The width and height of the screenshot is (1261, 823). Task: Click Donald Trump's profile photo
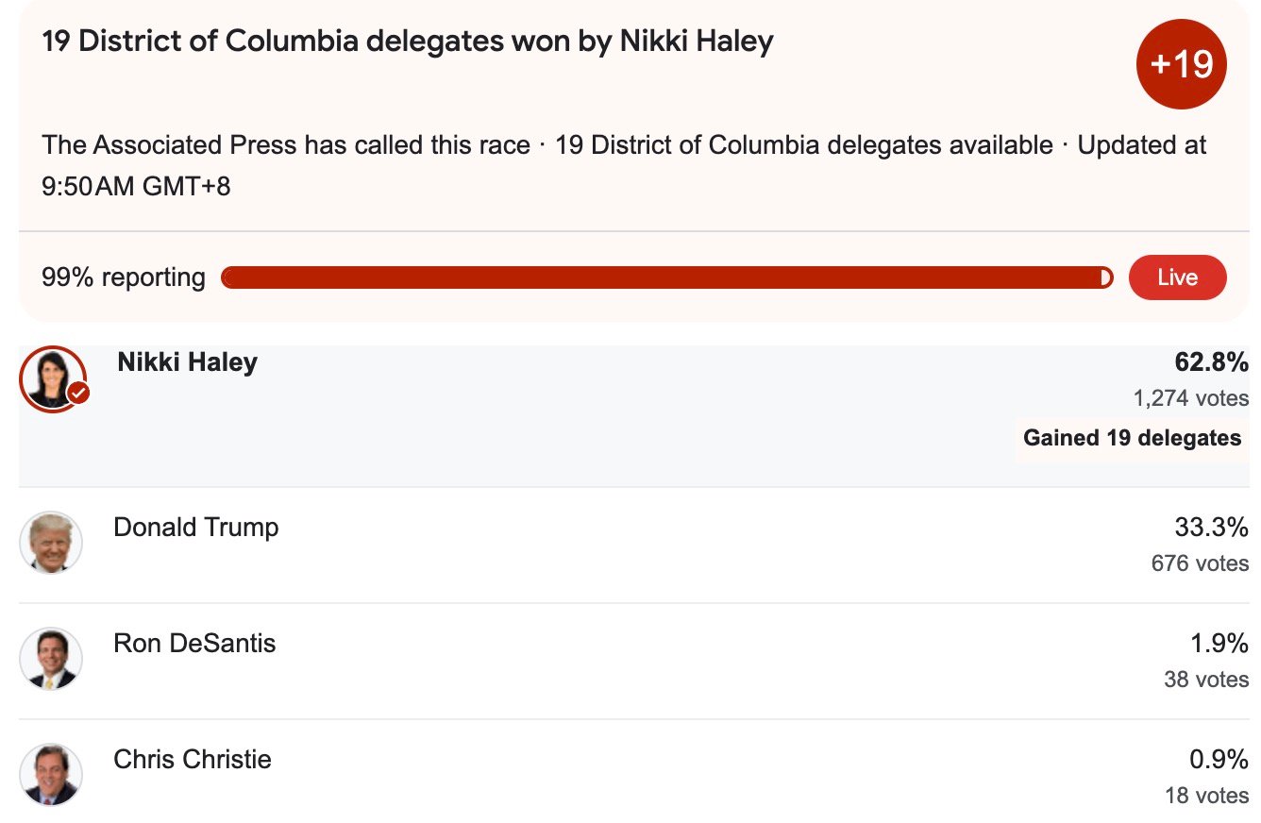[x=51, y=544]
